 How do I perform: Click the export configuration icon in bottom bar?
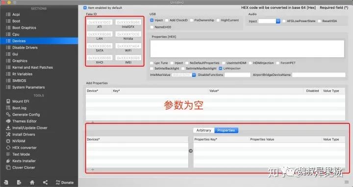tap(19, 182)
